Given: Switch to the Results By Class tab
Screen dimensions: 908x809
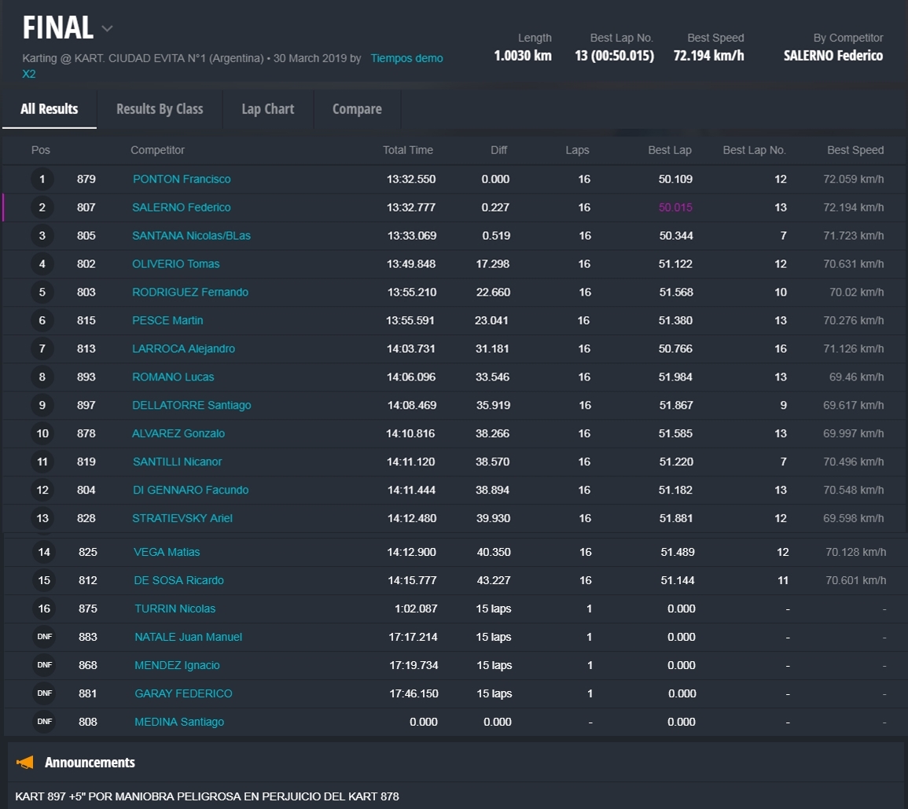Looking at the screenshot, I should pos(160,109).
